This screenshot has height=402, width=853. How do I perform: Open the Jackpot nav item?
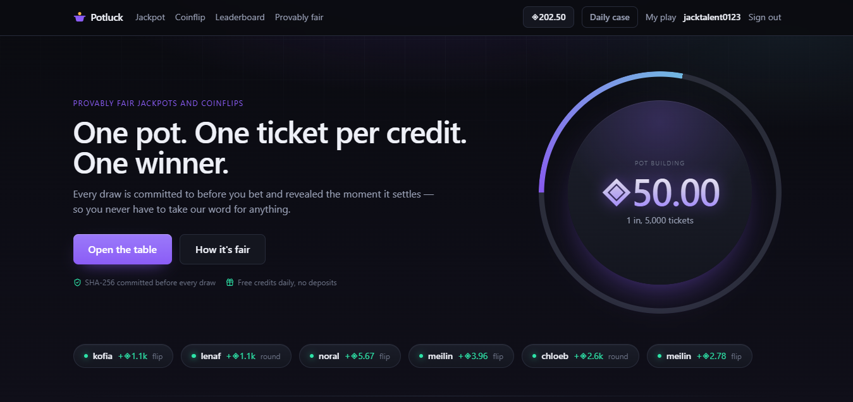(x=150, y=17)
